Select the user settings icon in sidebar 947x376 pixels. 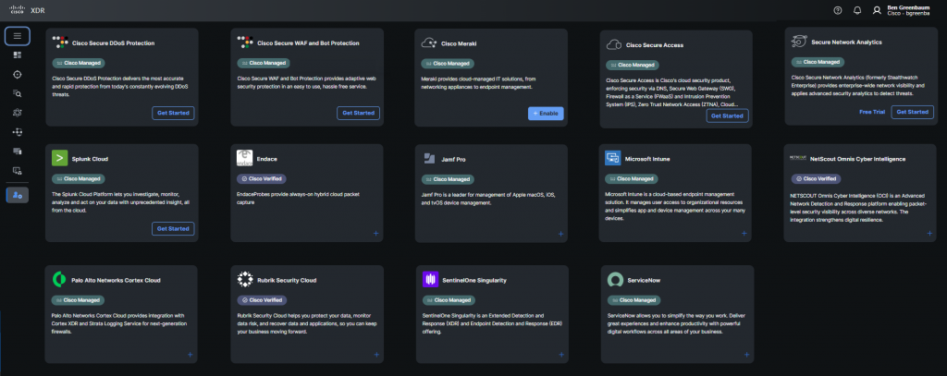[x=17, y=195]
